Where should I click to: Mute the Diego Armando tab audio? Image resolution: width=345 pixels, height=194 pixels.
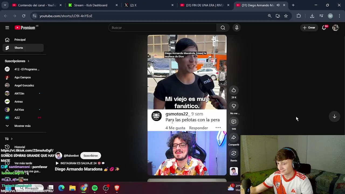(278, 5)
